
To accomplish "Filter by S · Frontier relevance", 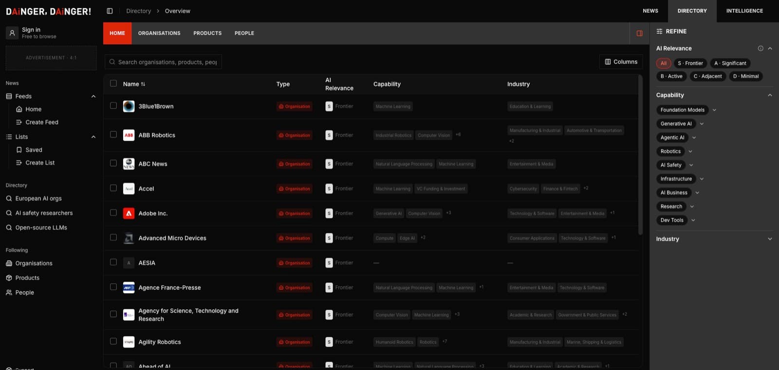I will (690, 63).
